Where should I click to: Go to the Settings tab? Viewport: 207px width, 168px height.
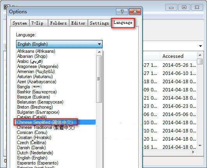[99, 23]
